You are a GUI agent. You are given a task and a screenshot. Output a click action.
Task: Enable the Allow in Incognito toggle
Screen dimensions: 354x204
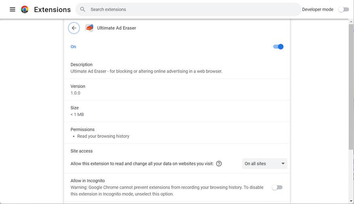[x=277, y=187]
